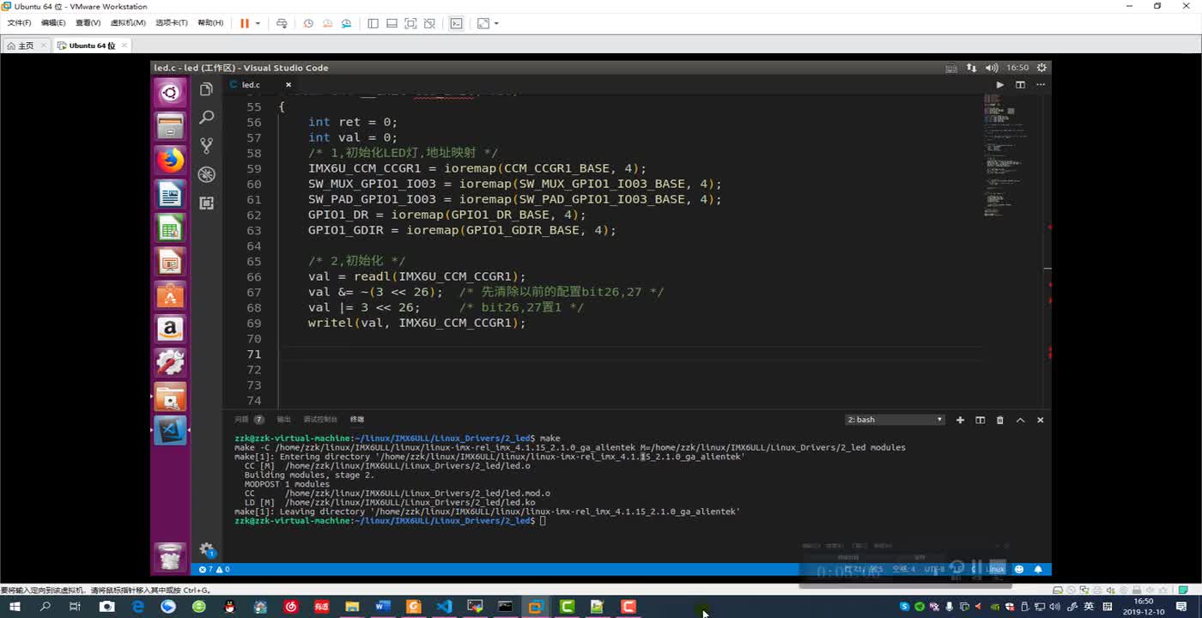Select the led.c editor tab
1202x618 pixels.
pyautogui.click(x=261, y=85)
